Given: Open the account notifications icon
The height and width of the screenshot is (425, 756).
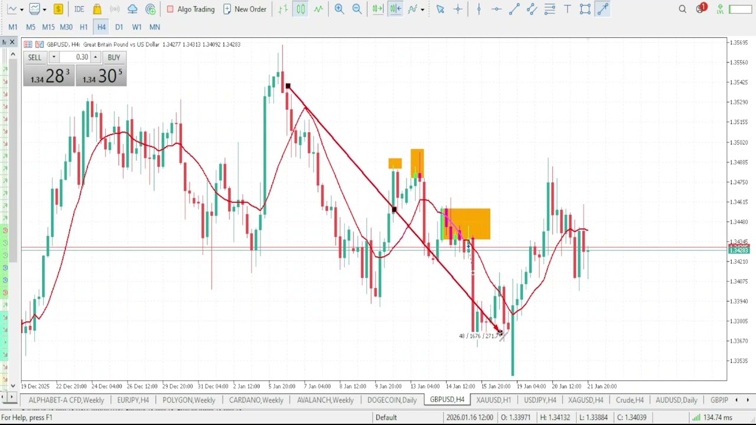Looking at the screenshot, I should pos(701,9).
